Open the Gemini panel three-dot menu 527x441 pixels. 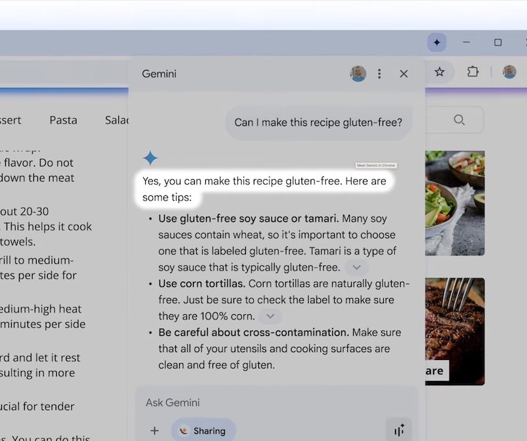click(x=379, y=74)
